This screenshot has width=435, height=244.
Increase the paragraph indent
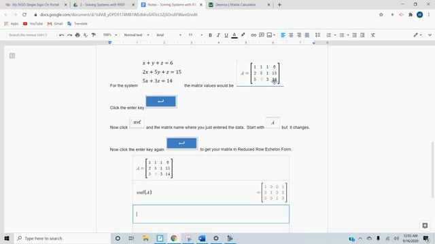[362, 35]
